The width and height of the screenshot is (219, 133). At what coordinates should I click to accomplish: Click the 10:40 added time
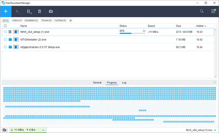click(199, 47)
